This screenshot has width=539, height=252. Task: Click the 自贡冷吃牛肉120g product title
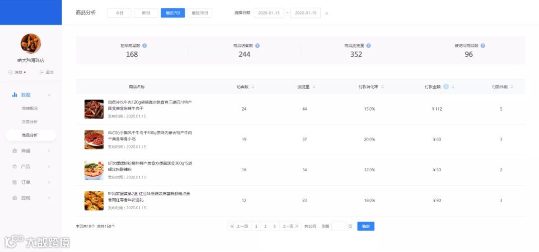pyautogui.click(x=150, y=105)
